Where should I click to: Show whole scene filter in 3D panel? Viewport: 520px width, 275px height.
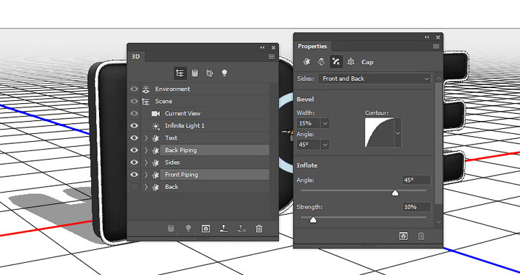[x=180, y=73]
